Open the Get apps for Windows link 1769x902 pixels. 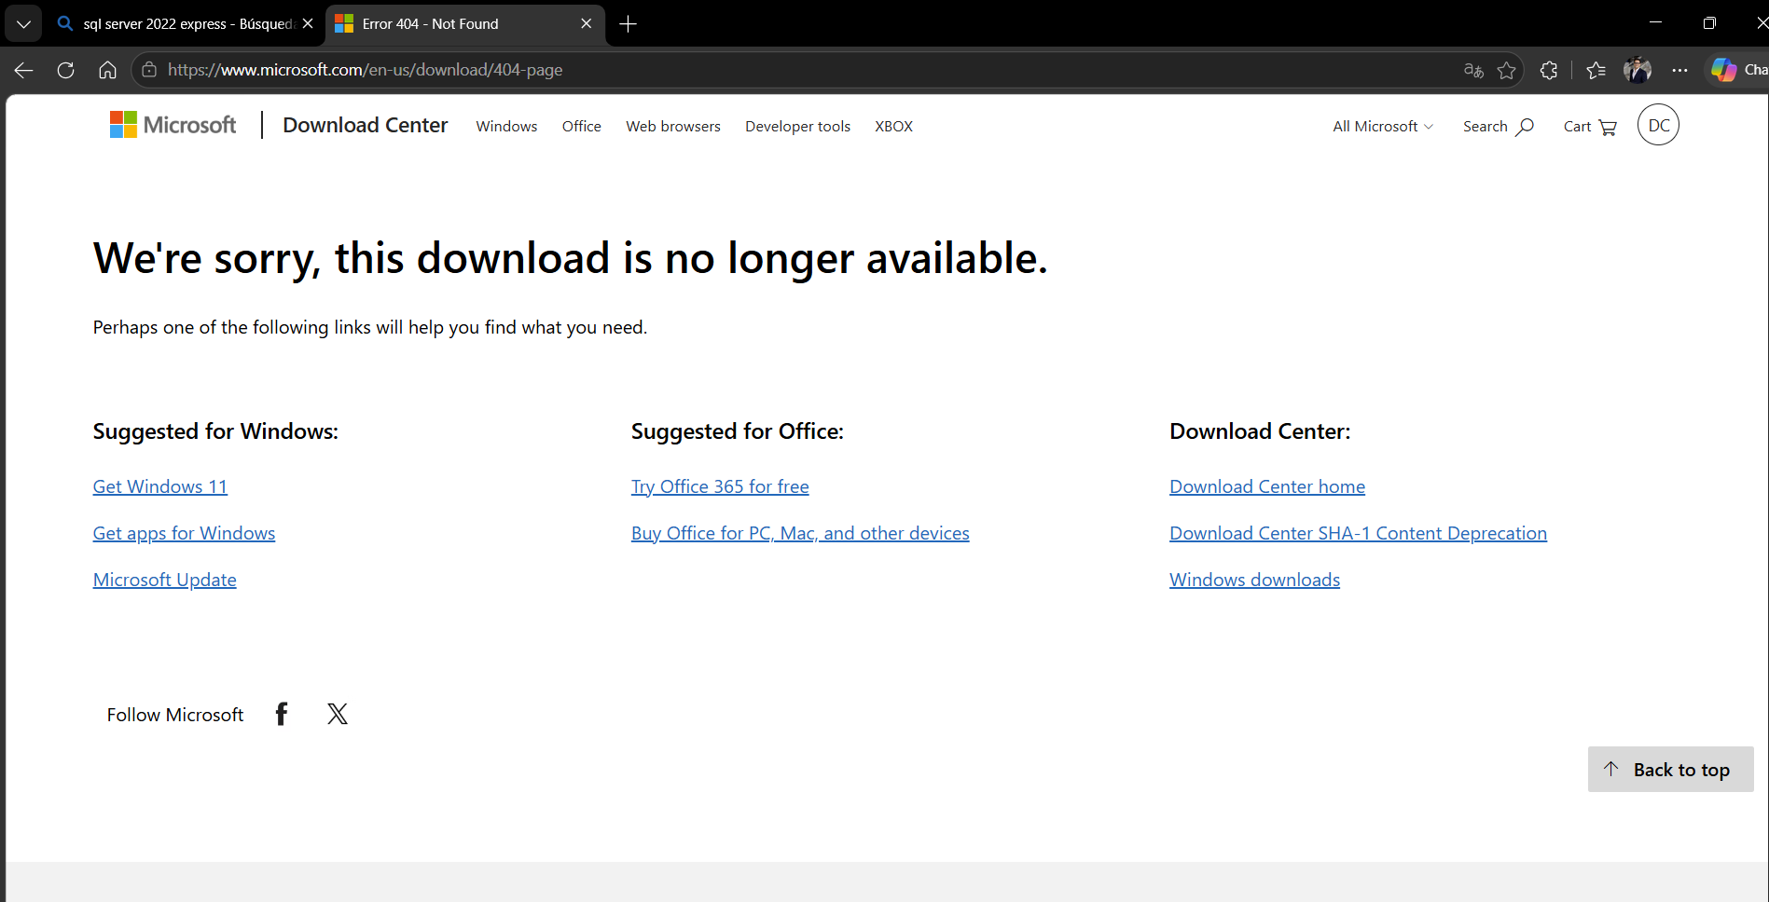pos(184,533)
